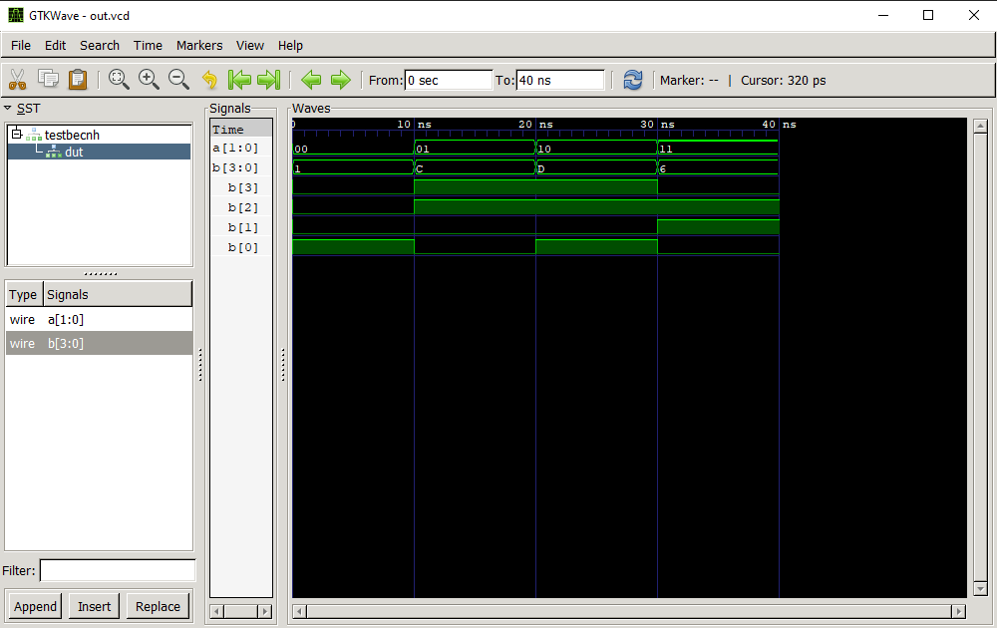Open the Search menu
This screenshot has height=628, width=997.
tap(99, 45)
